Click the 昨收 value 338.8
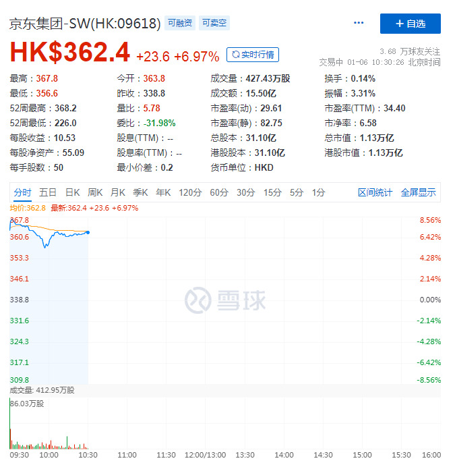Screen dimensions: 455x467 154,94
